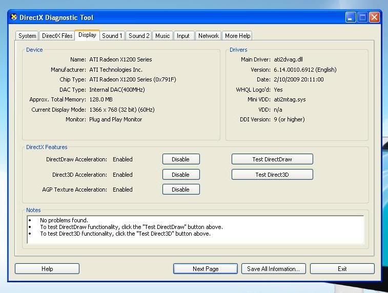The width and height of the screenshot is (388, 293).
Task: Click 'Enabled' status for Direct3D Acceleration
Action: (122, 175)
